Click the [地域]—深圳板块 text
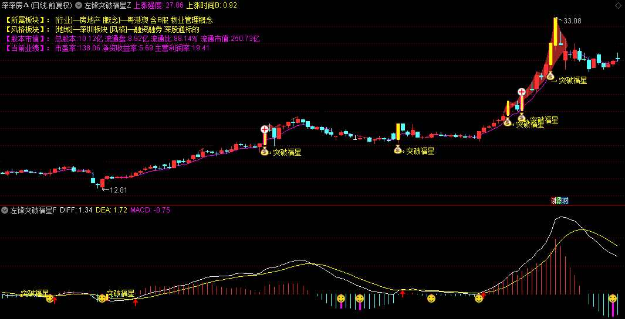Image resolution: width=625 pixels, height=319 pixels. (x=82, y=29)
